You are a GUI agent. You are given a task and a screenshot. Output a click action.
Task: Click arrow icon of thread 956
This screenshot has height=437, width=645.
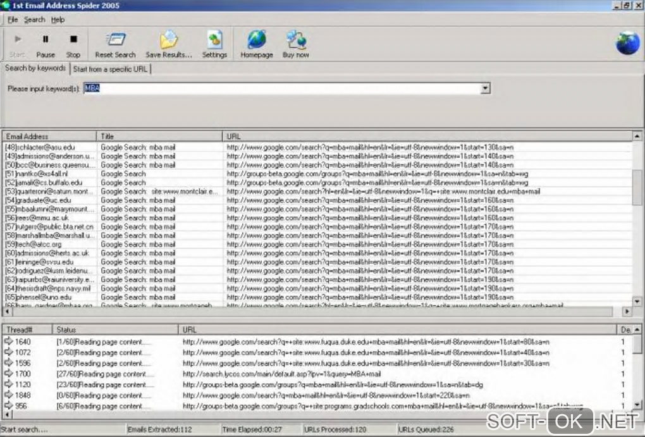point(9,406)
